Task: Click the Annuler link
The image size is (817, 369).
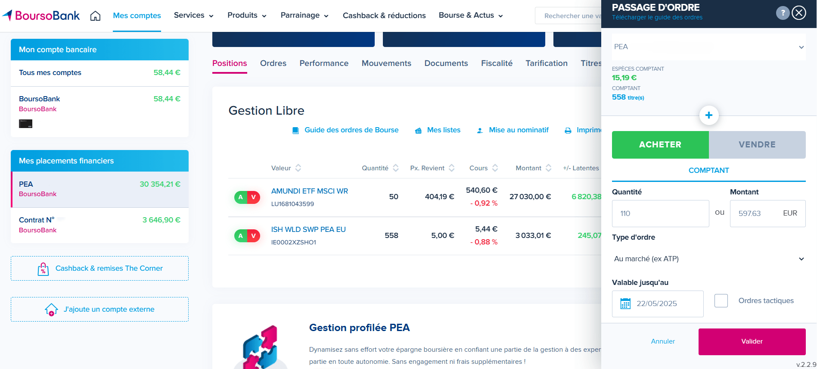Action: pos(663,341)
